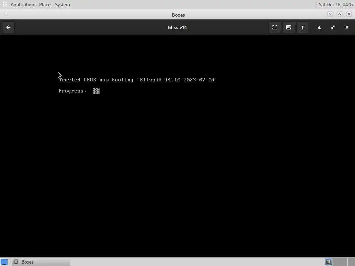Go back using the arrow button
This screenshot has width=355, height=266.
point(8,27)
